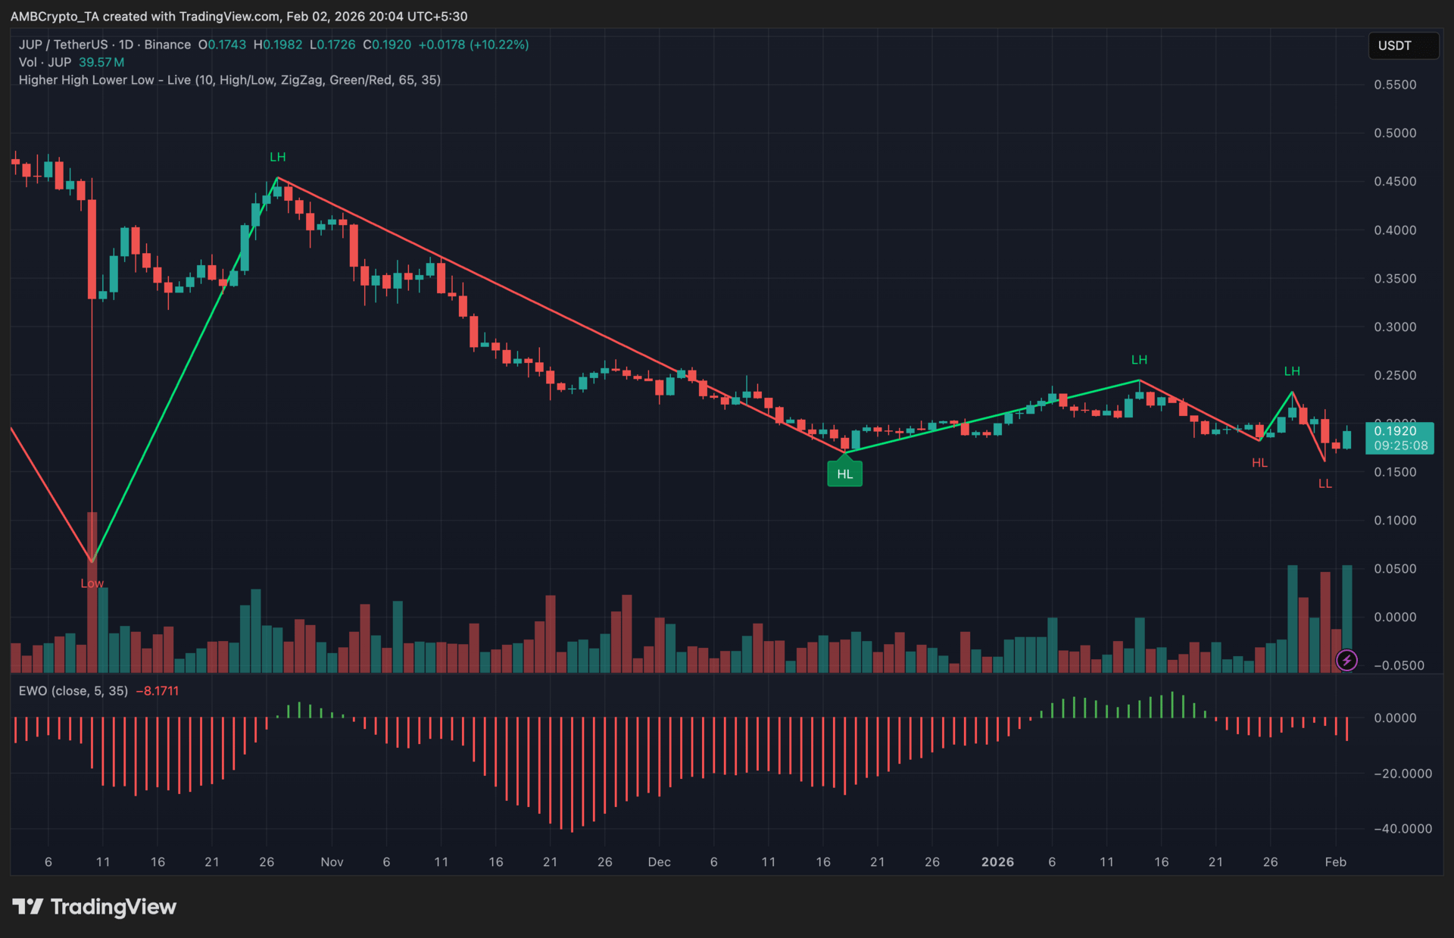Click the red Low label near volume spike
This screenshot has width=1454, height=938.
pyautogui.click(x=92, y=583)
